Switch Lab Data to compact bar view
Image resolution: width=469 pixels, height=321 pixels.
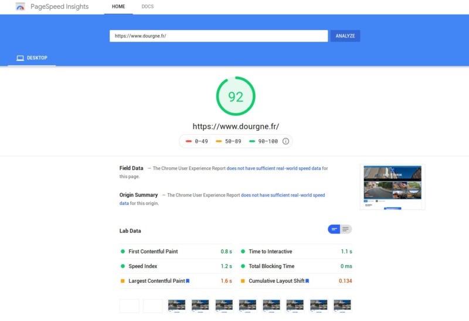coord(334,229)
